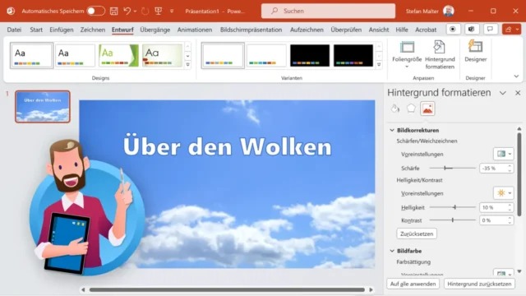Click the Redo icon in title bar
The width and height of the screenshot is (526, 296).
145,11
